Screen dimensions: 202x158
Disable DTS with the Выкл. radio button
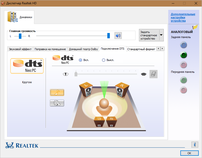(104, 60)
